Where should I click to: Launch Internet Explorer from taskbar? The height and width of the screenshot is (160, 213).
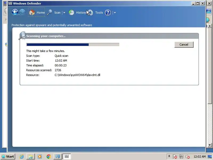click(x=22, y=157)
